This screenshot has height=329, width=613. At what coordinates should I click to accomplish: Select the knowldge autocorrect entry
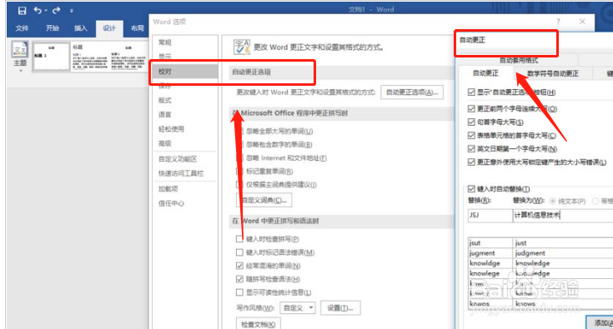click(540, 263)
